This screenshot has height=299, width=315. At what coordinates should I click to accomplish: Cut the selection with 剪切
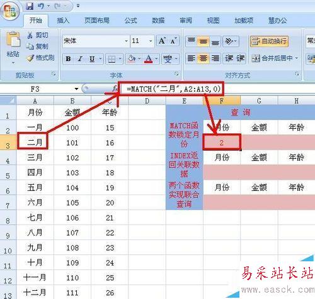tap(38, 35)
